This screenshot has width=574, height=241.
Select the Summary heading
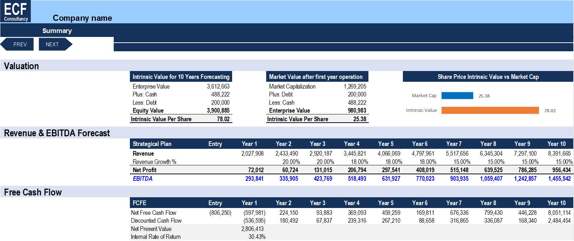click(x=57, y=31)
